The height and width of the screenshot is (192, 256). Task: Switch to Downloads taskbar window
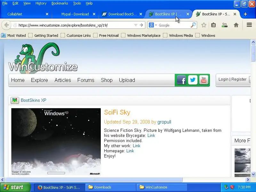point(110,187)
